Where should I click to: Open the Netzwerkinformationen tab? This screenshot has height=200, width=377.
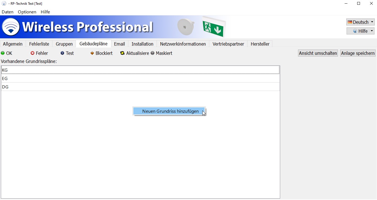tap(183, 44)
